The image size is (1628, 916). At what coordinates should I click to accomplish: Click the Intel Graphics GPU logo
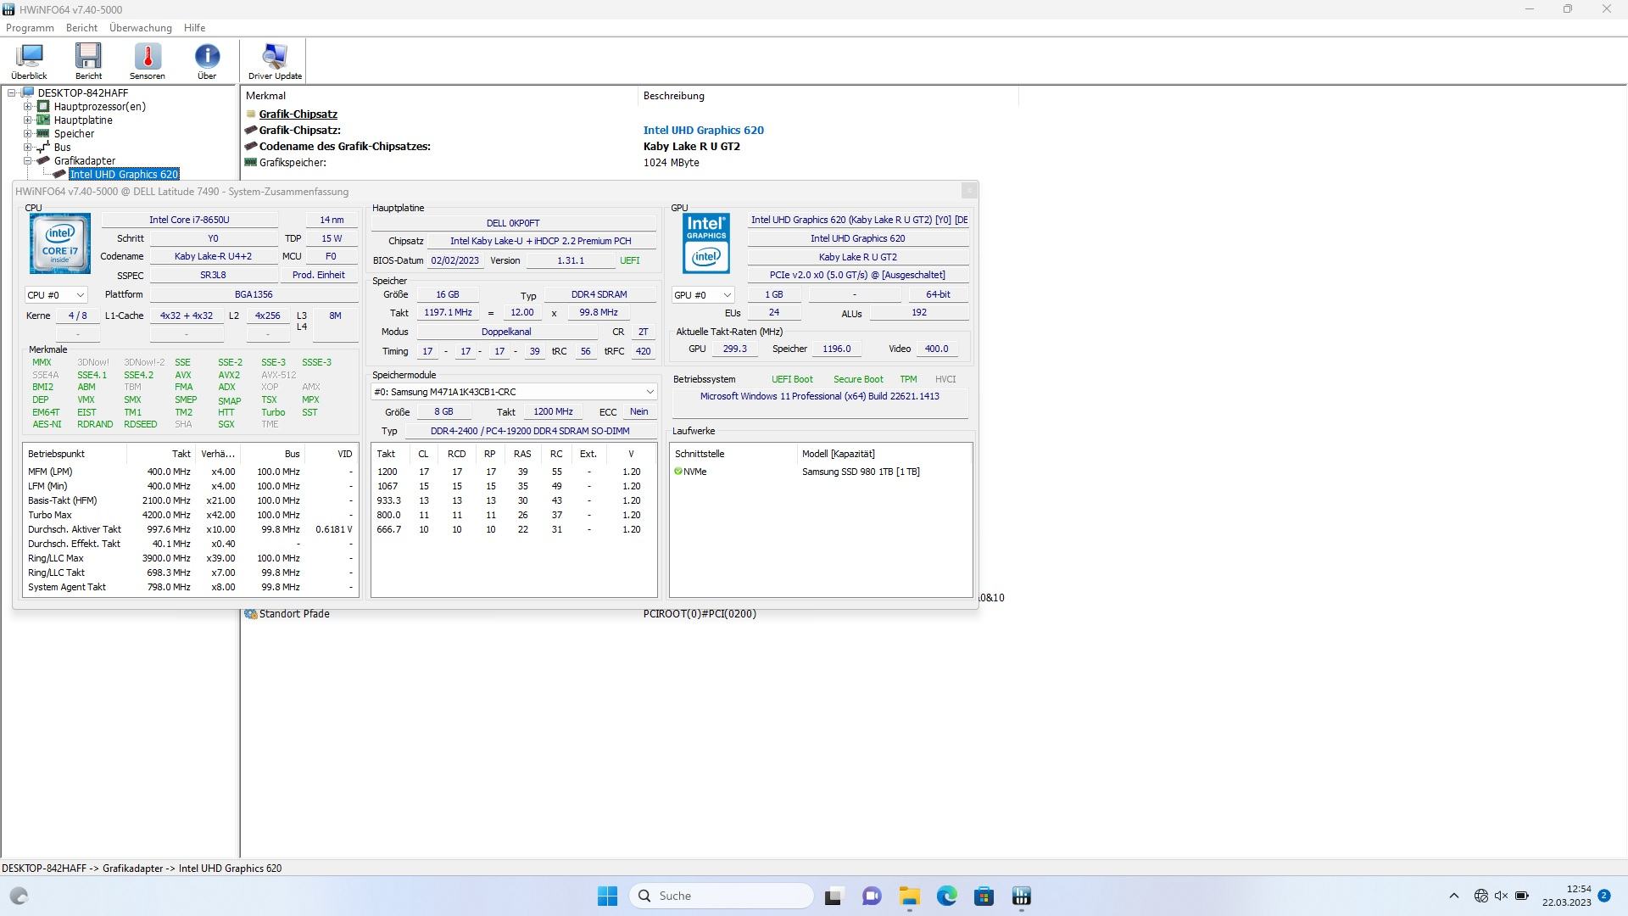[706, 243]
